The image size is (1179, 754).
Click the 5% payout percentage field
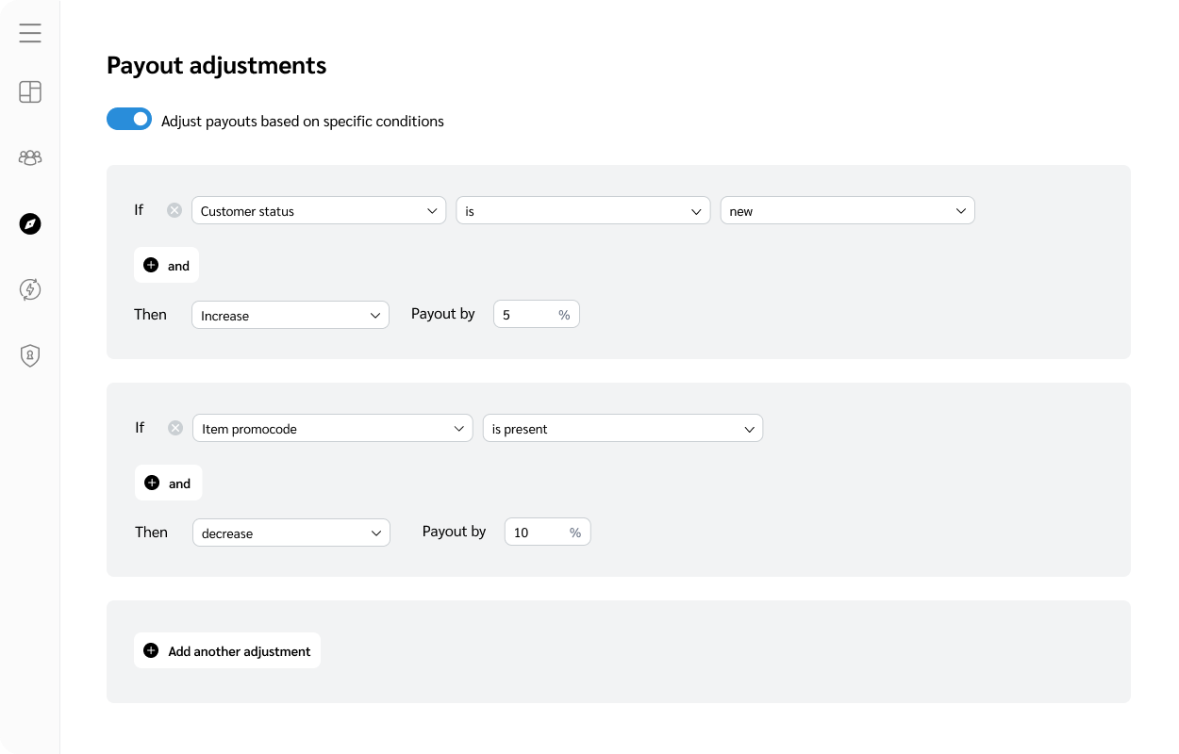tap(529, 313)
